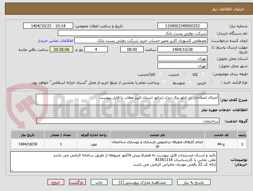
Task: Click the پاسخ به نیاز button
Action: (x=193, y=182)
